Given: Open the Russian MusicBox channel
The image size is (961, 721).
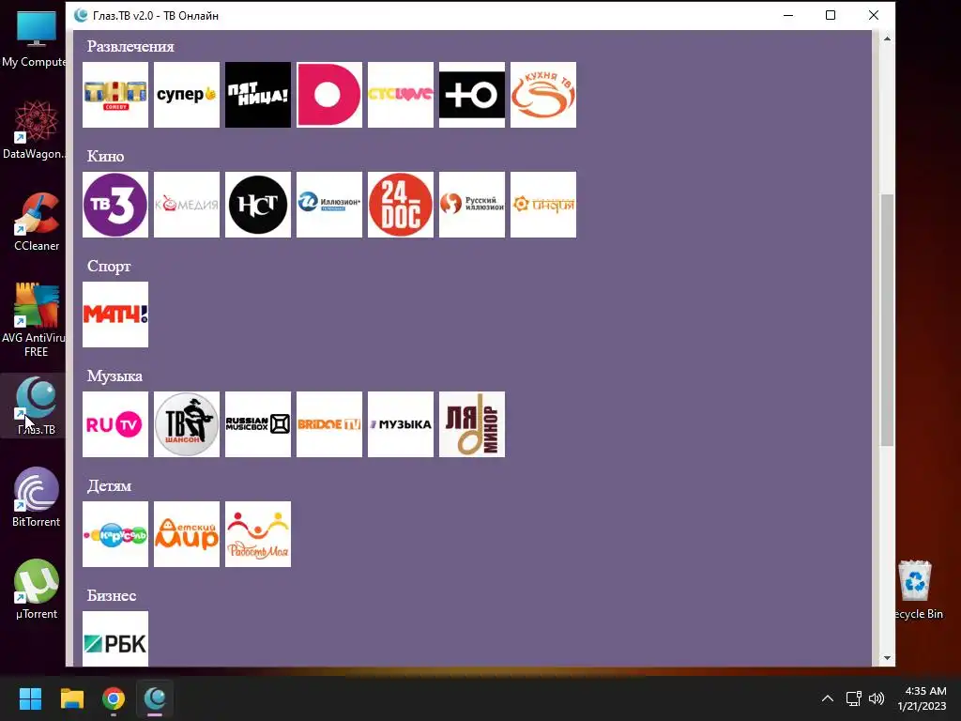Looking at the screenshot, I should pos(258,423).
